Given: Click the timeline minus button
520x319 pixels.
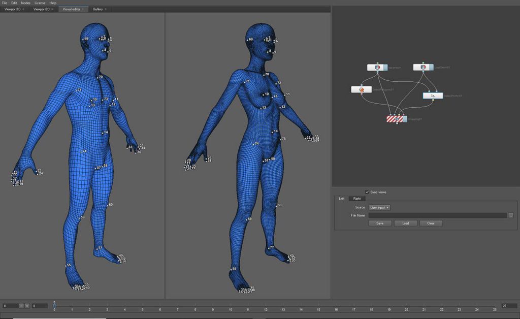Looking at the screenshot, I should click(x=21, y=306).
